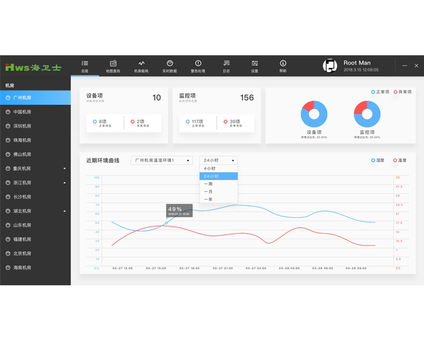Collapse the 湖北机房 arrow
Image resolution: width=424 pixels, height=354 pixels.
(x=64, y=211)
